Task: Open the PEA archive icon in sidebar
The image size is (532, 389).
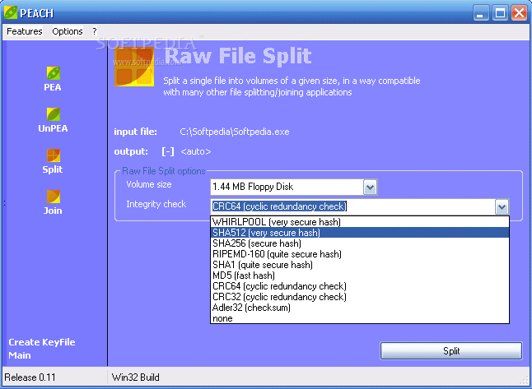Action: 54,73
